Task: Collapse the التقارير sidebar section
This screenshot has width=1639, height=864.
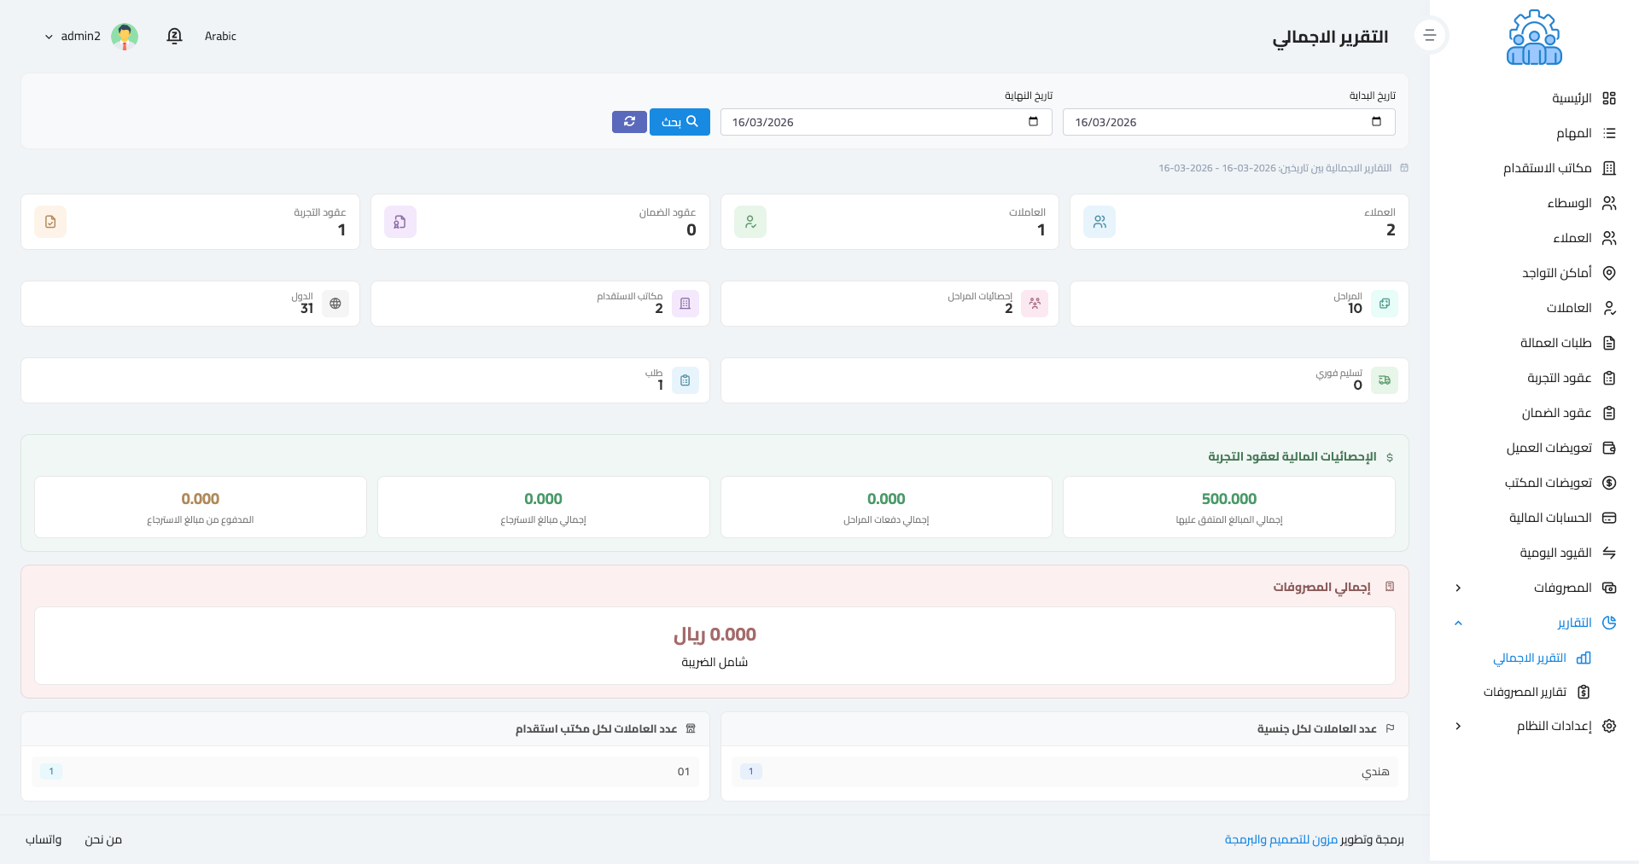Action: [1458, 623]
